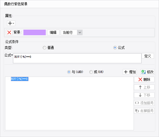159x137 pixels.
Task: Select the 公式 type radio button
Action: click(x=115, y=48)
